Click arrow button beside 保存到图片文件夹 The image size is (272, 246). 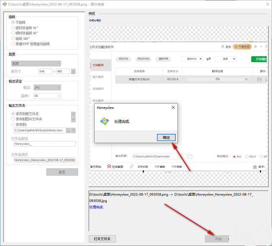[73, 120]
